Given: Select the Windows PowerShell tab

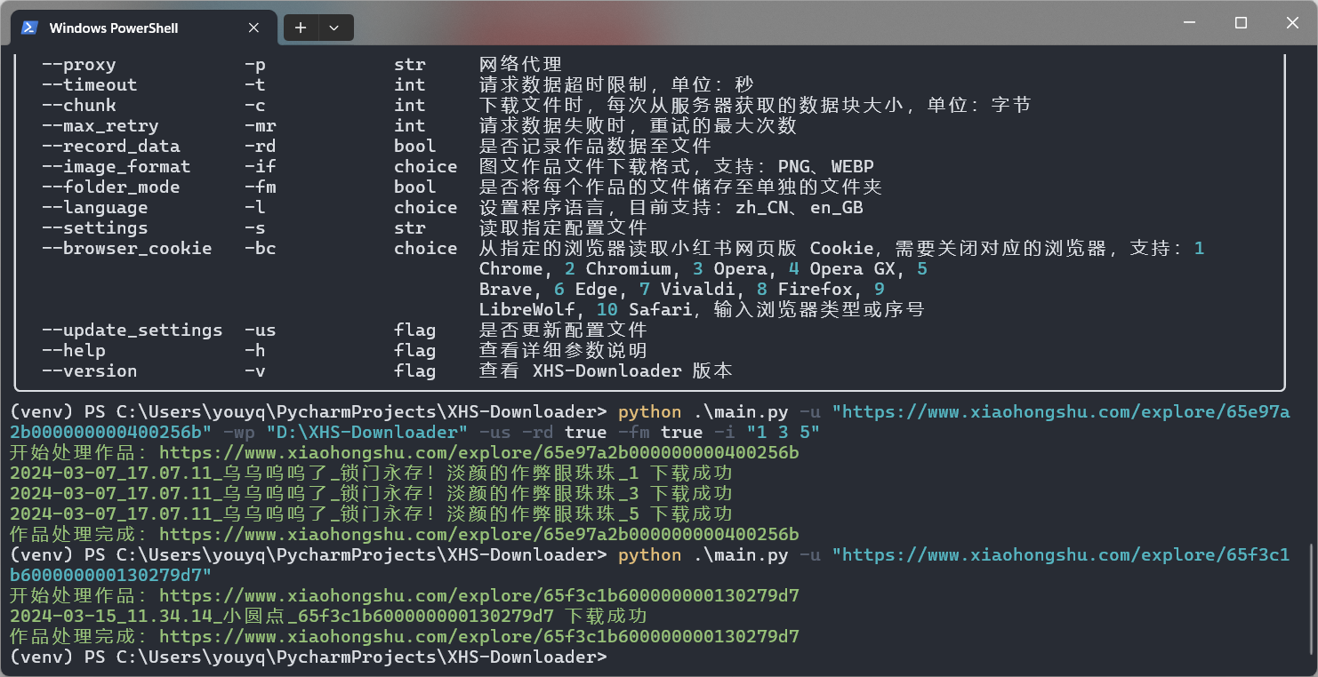Looking at the screenshot, I should tap(114, 28).
